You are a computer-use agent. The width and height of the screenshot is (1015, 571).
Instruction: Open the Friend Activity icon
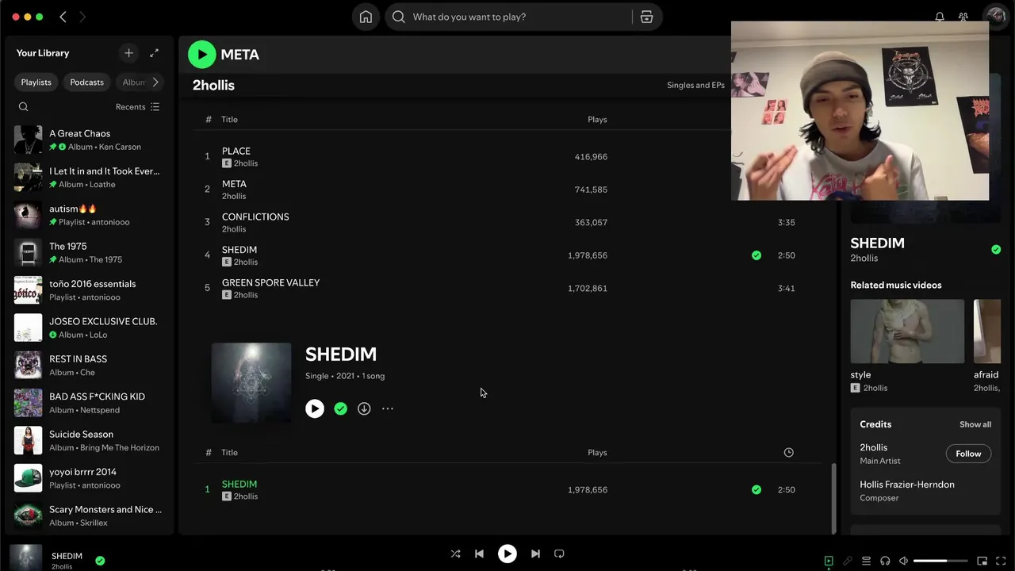963,17
